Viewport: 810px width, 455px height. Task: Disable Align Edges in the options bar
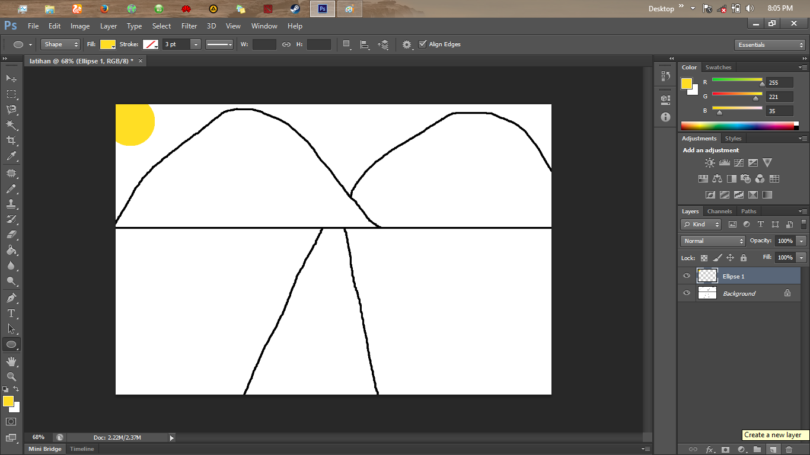point(423,44)
